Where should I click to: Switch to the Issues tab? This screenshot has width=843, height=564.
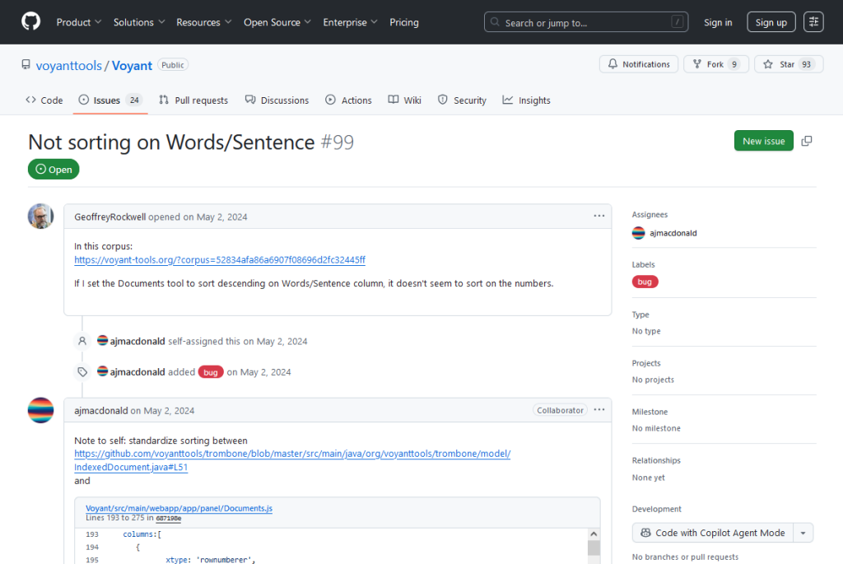coord(110,100)
